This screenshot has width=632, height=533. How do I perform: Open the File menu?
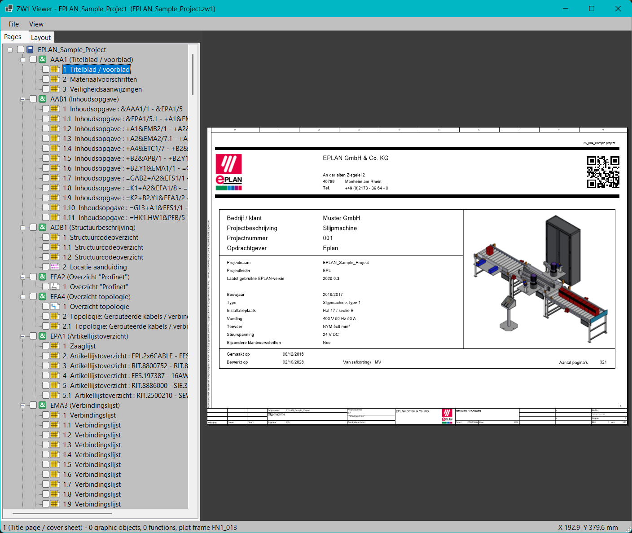point(13,24)
